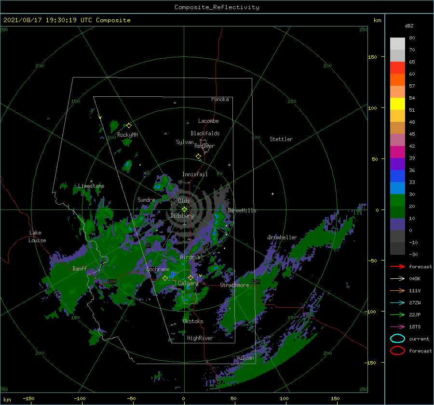Screen dimensions: 434x405
Task: Select the cyan current ellipse legend icon
Action: tap(397, 339)
